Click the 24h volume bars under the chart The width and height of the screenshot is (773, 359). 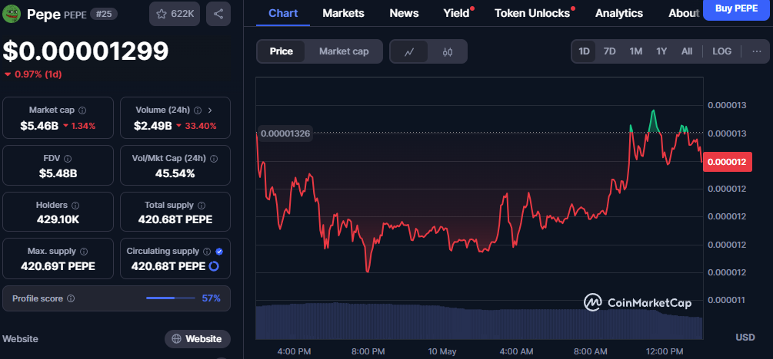point(478,321)
